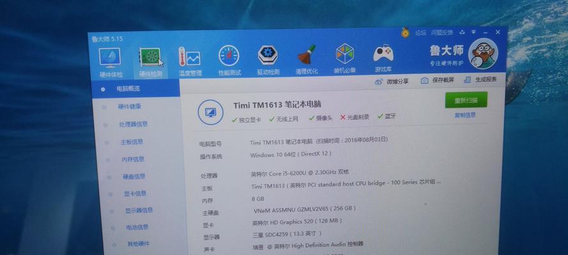Screen dimensions: 568x255
Task: Click the 主硬盘 row label
Action: (x=210, y=213)
